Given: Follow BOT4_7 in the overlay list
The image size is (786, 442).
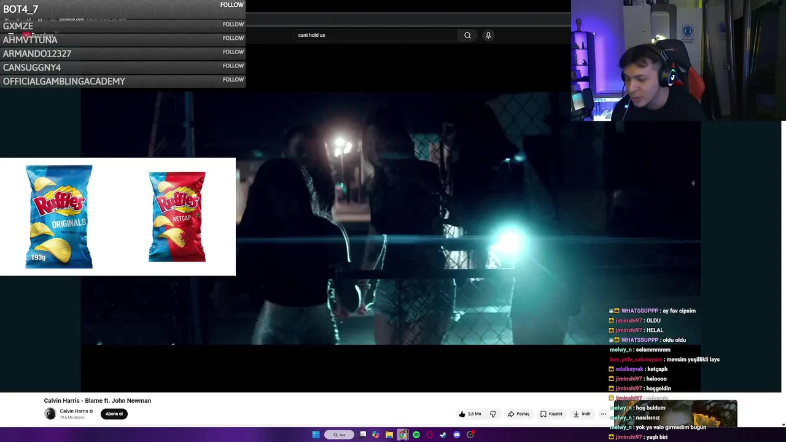Looking at the screenshot, I should (232, 5).
